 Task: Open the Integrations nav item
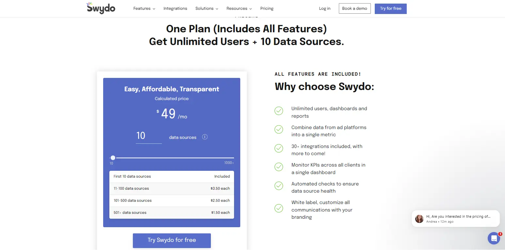coord(175,8)
